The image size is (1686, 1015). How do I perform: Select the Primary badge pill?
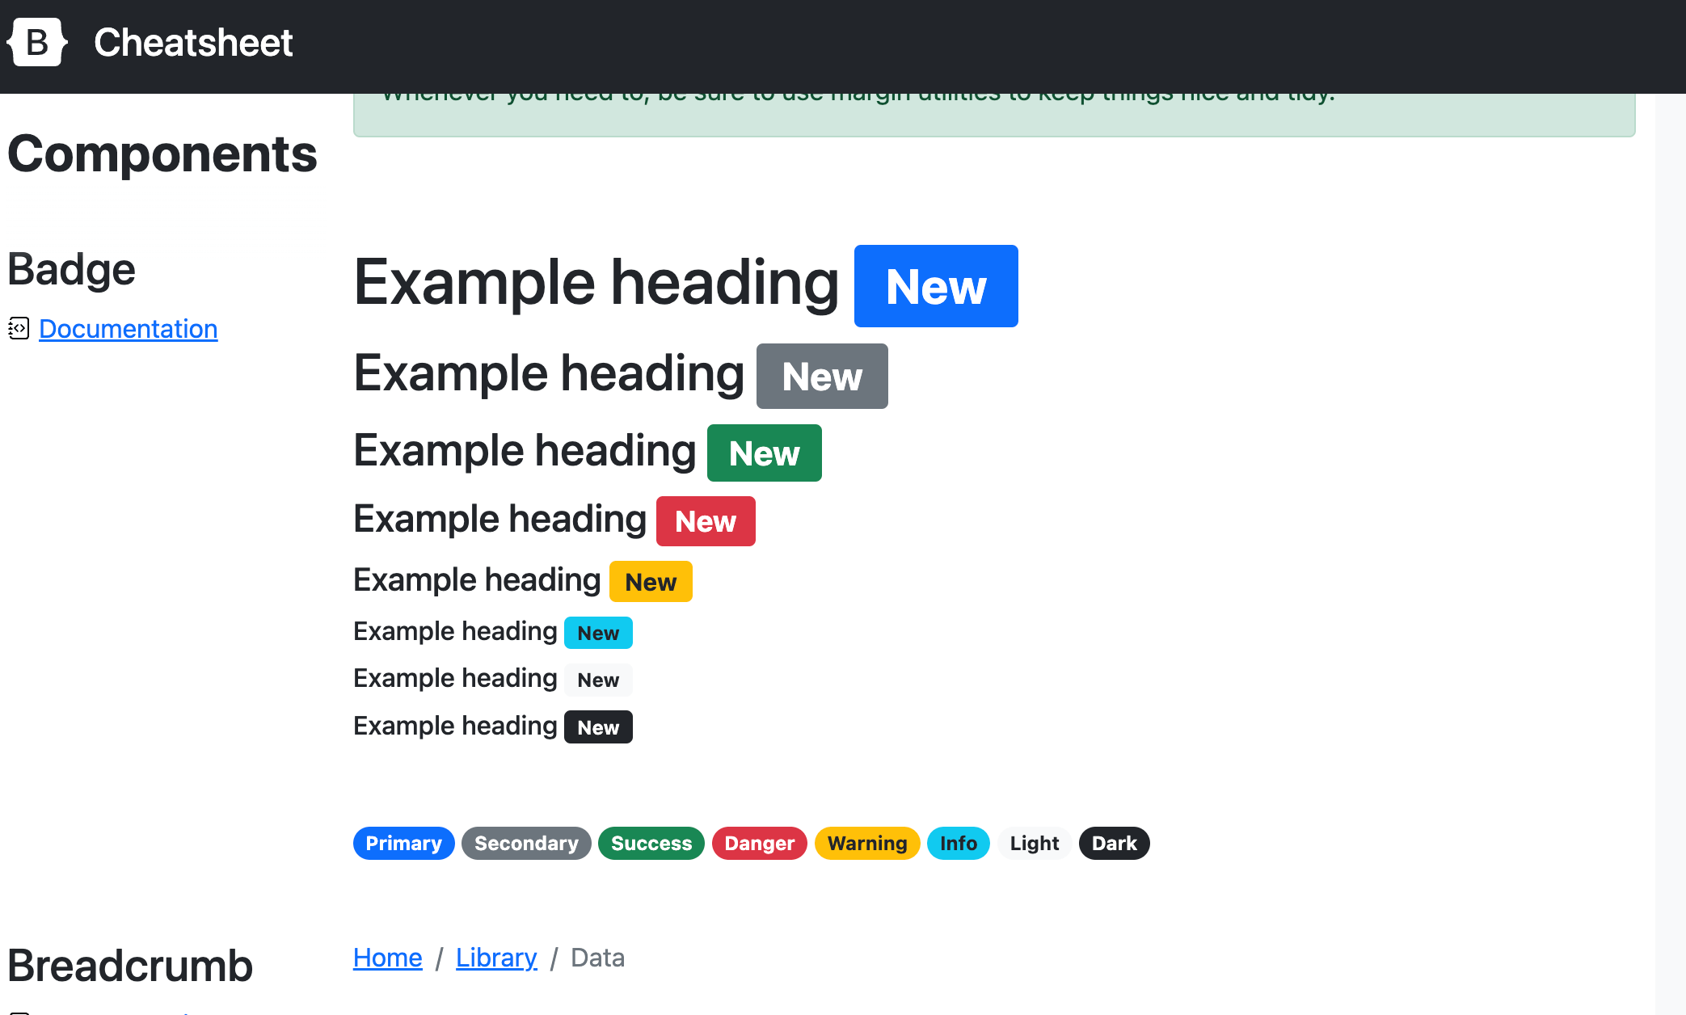click(x=403, y=843)
